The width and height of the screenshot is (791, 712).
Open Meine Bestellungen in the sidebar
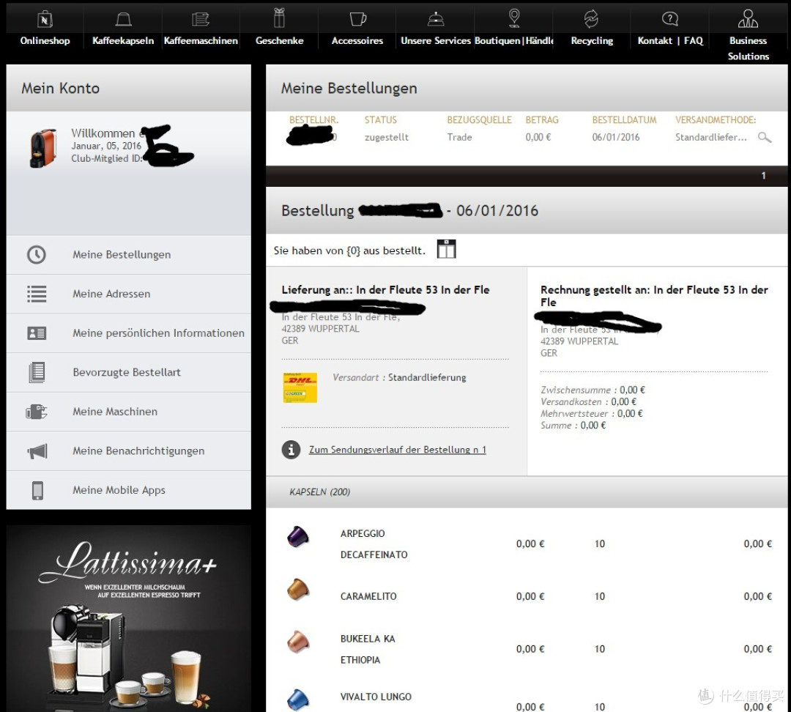tap(129, 254)
